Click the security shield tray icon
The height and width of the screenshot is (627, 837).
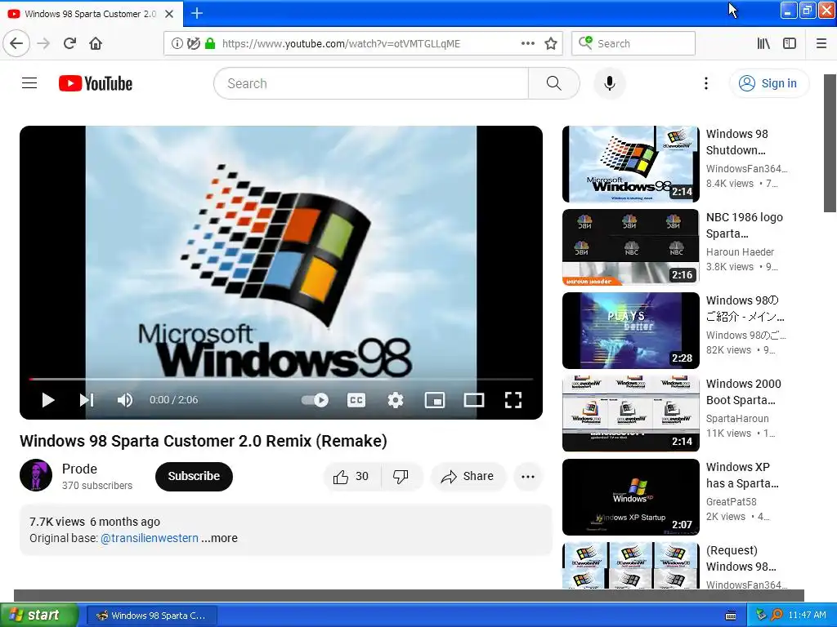coord(762,616)
